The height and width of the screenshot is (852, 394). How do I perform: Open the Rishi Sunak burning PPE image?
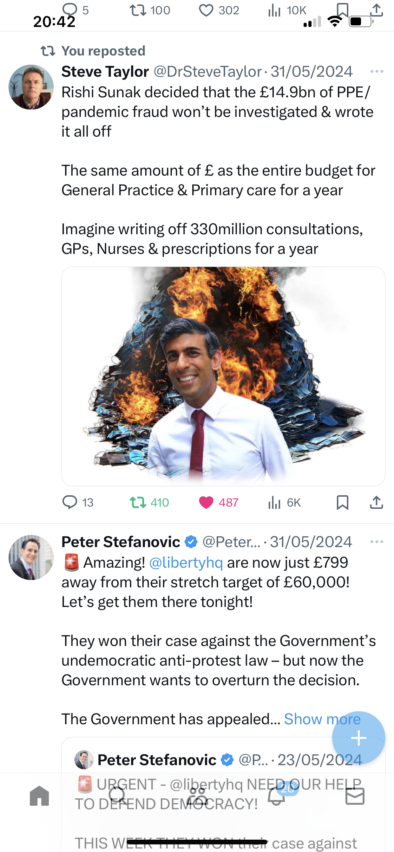223,376
